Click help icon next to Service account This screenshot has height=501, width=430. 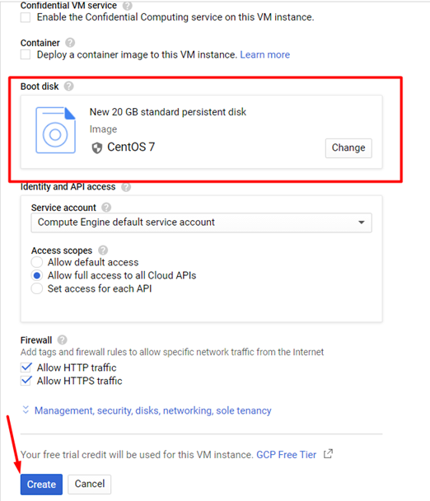tap(106, 208)
